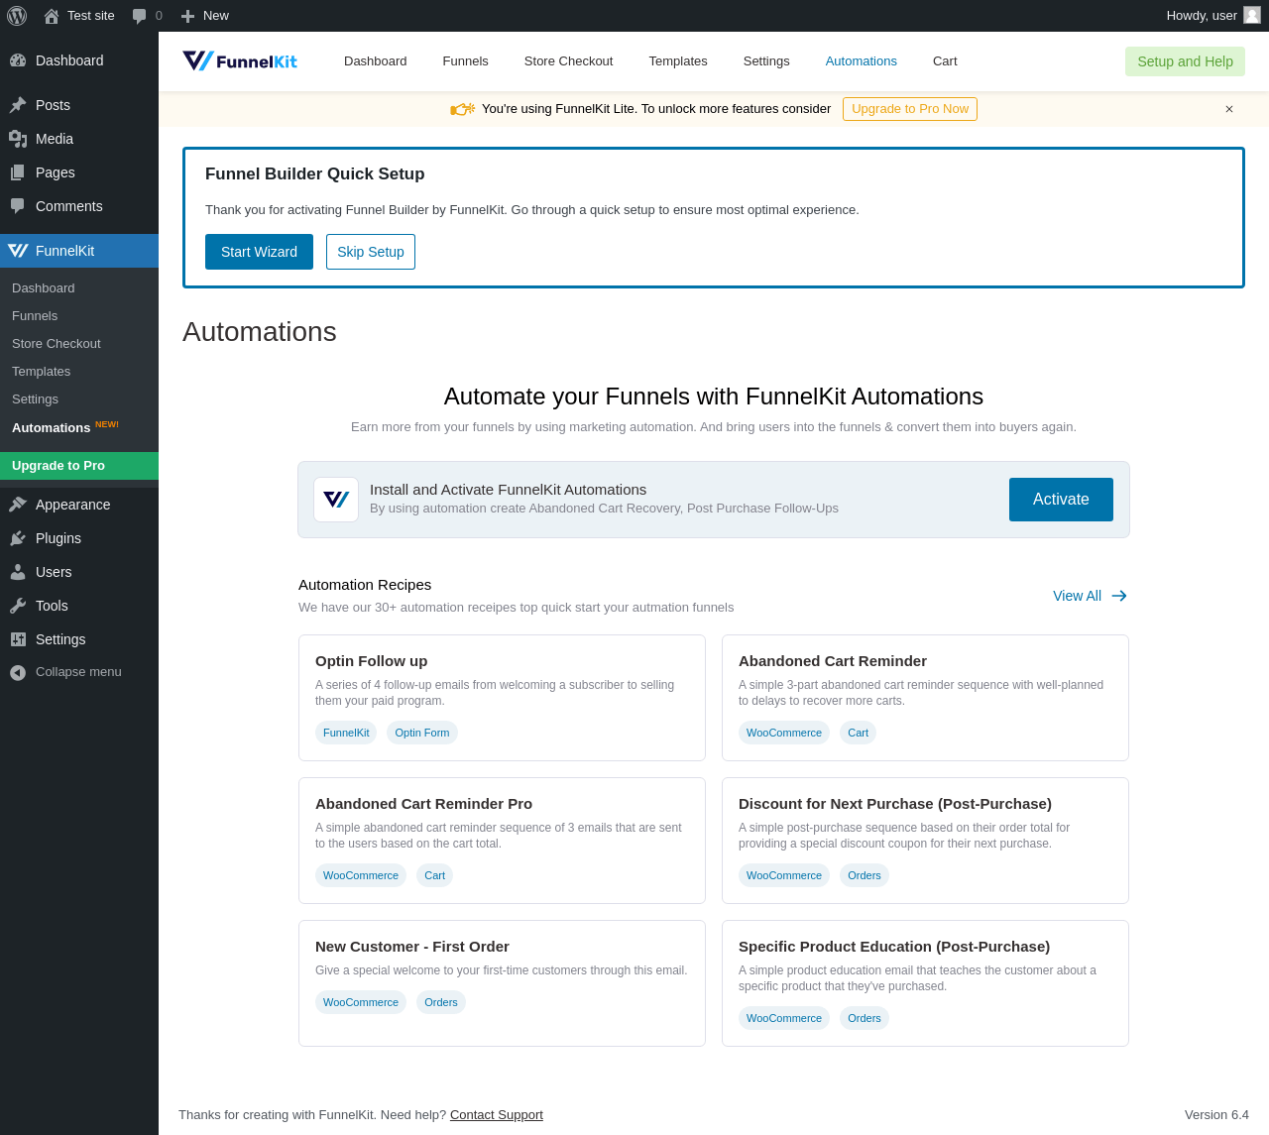Click the Collapse menu arrow icon

[18, 672]
